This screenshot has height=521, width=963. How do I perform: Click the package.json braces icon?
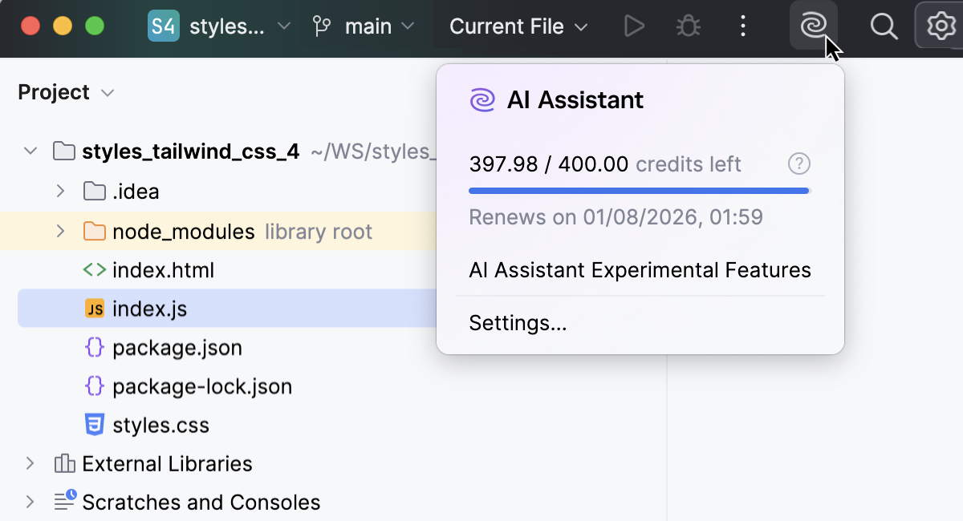point(95,347)
